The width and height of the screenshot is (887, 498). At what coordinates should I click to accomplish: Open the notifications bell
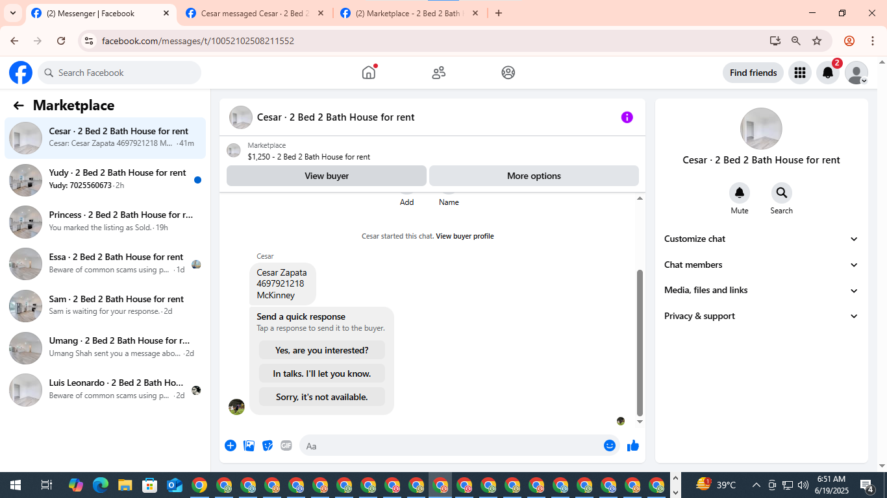coord(828,73)
